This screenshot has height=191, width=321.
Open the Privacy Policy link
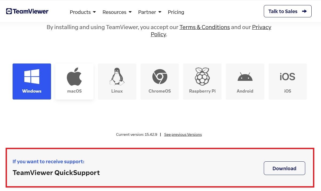click(x=261, y=27)
